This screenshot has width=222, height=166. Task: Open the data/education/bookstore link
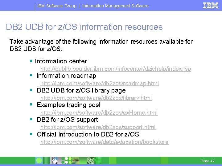104,142
